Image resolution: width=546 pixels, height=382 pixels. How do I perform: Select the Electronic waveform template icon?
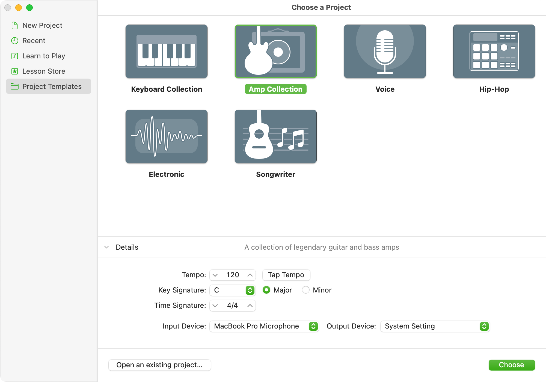(x=167, y=136)
